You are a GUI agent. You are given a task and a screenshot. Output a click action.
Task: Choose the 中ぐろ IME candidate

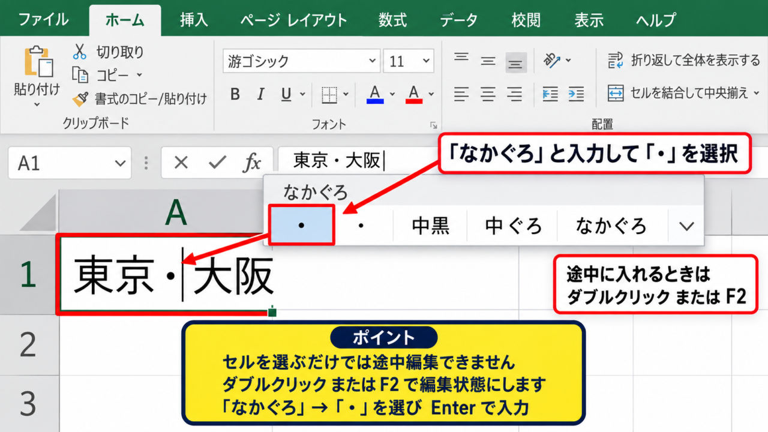513,226
